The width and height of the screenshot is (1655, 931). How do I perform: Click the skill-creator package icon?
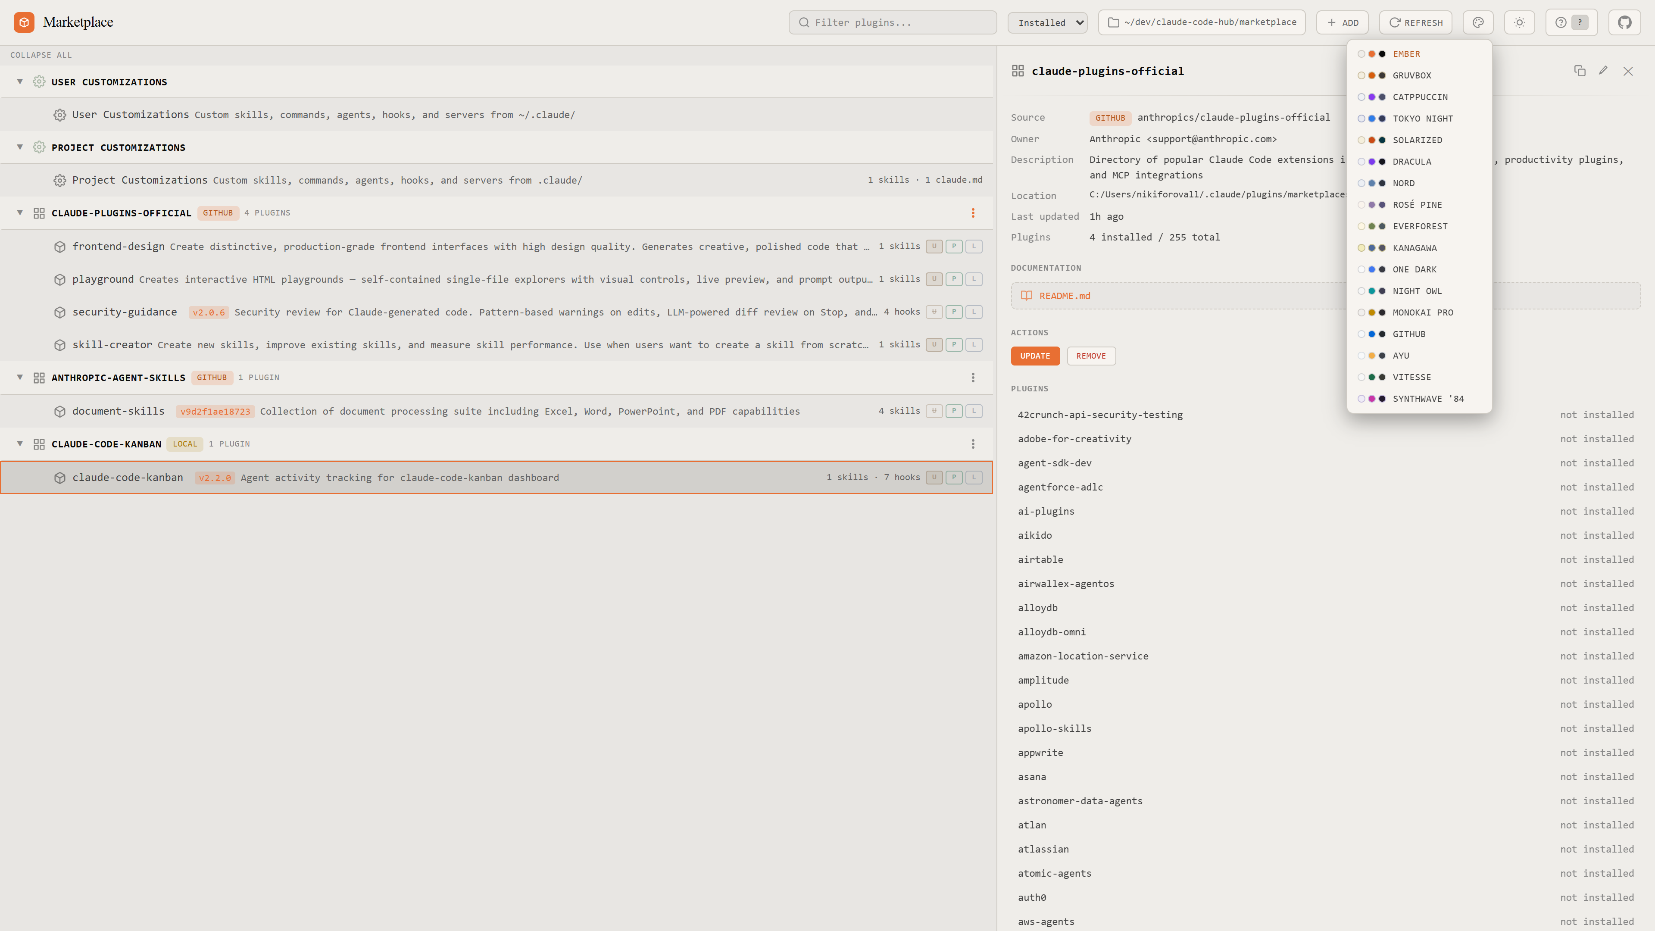[x=60, y=345]
